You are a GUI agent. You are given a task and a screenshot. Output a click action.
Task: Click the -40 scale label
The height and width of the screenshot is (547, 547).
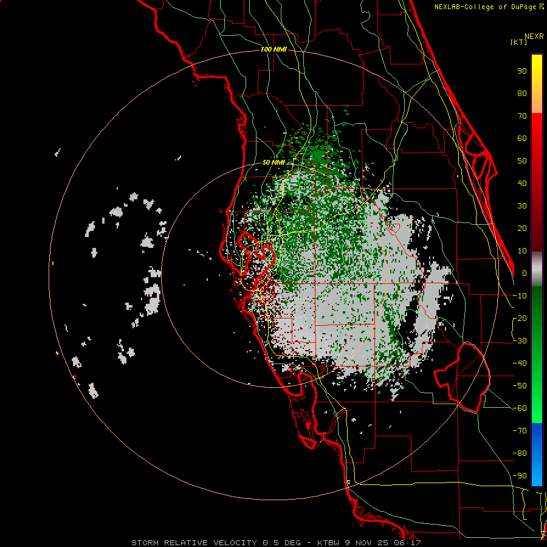(x=520, y=363)
